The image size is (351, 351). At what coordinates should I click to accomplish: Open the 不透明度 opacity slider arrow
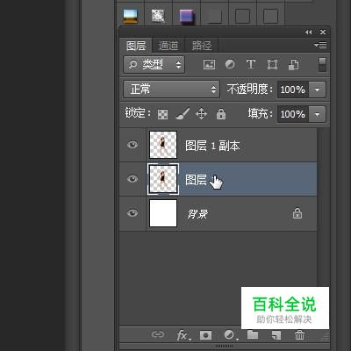[x=317, y=90]
